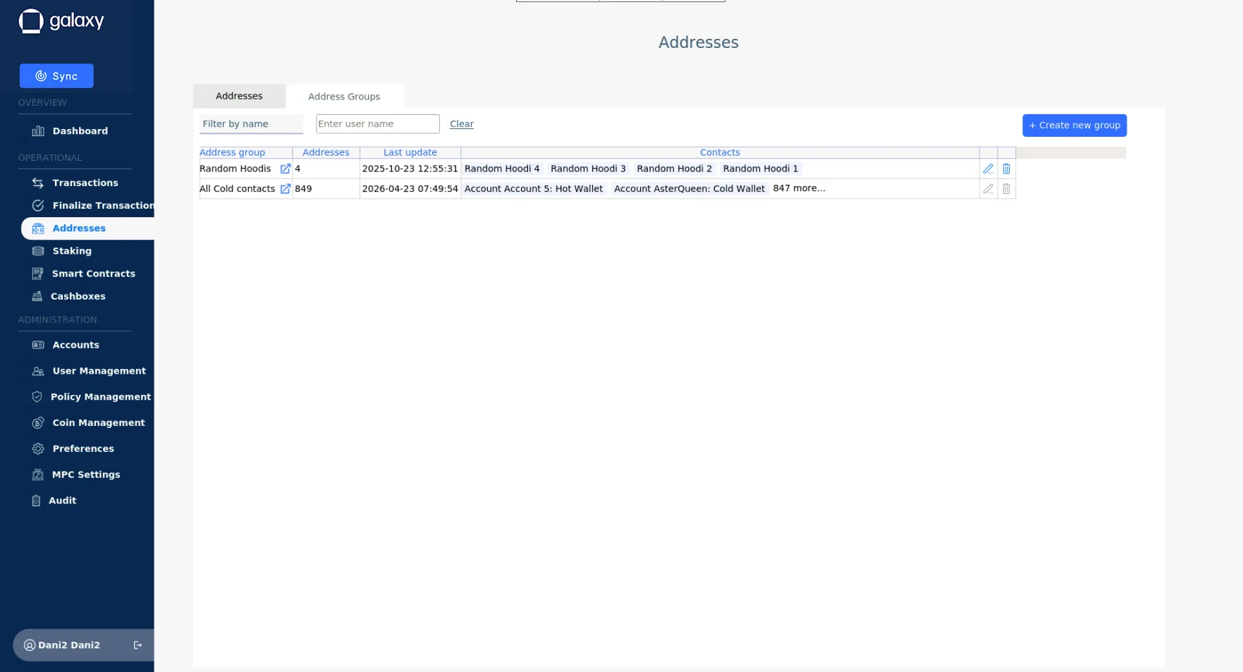The image size is (1243, 672).
Task: Click the Coin Management coin icon
Action: [x=38, y=423]
